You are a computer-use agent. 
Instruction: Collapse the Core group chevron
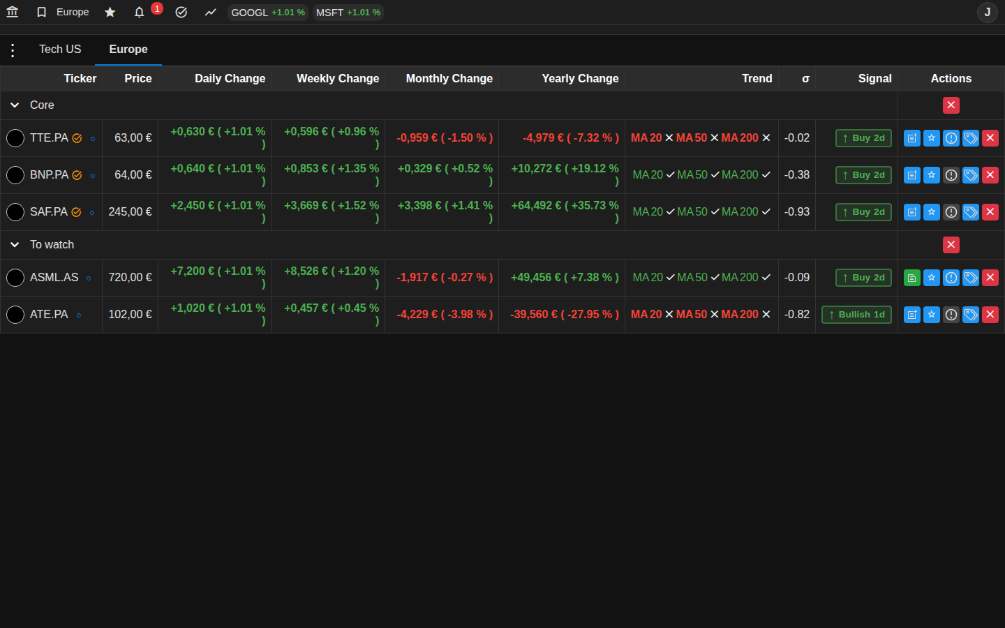tap(15, 105)
